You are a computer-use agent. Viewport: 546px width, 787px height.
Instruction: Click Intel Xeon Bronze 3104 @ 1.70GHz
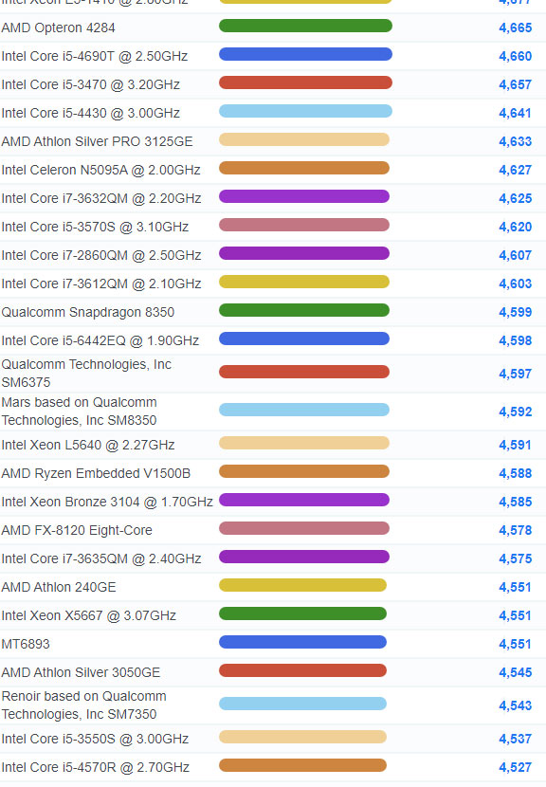(107, 502)
